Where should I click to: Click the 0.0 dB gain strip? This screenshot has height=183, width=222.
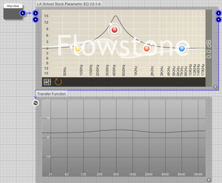[209, 48]
